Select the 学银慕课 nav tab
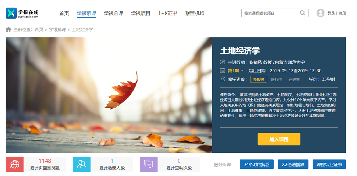This screenshot has height=176, width=357. point(86,13)
